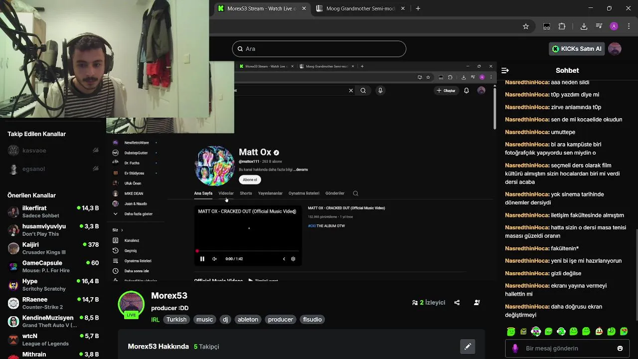
Task: Focus the Ara search field
Action: pyautogui.click(x=319, y=49)
